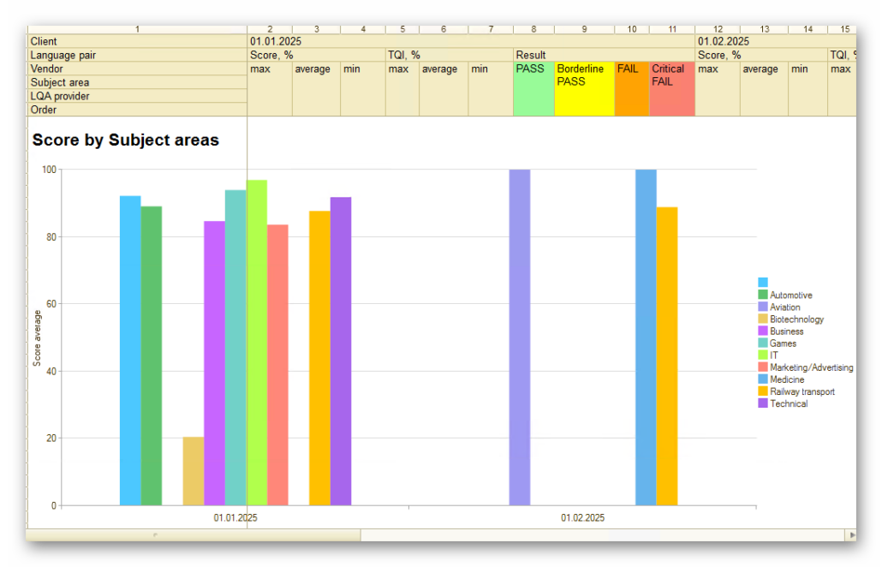The width and height of the screenshot is (882, 567).
Task: Click the 01.02.2025 date column header
Action: coord(724,41)
